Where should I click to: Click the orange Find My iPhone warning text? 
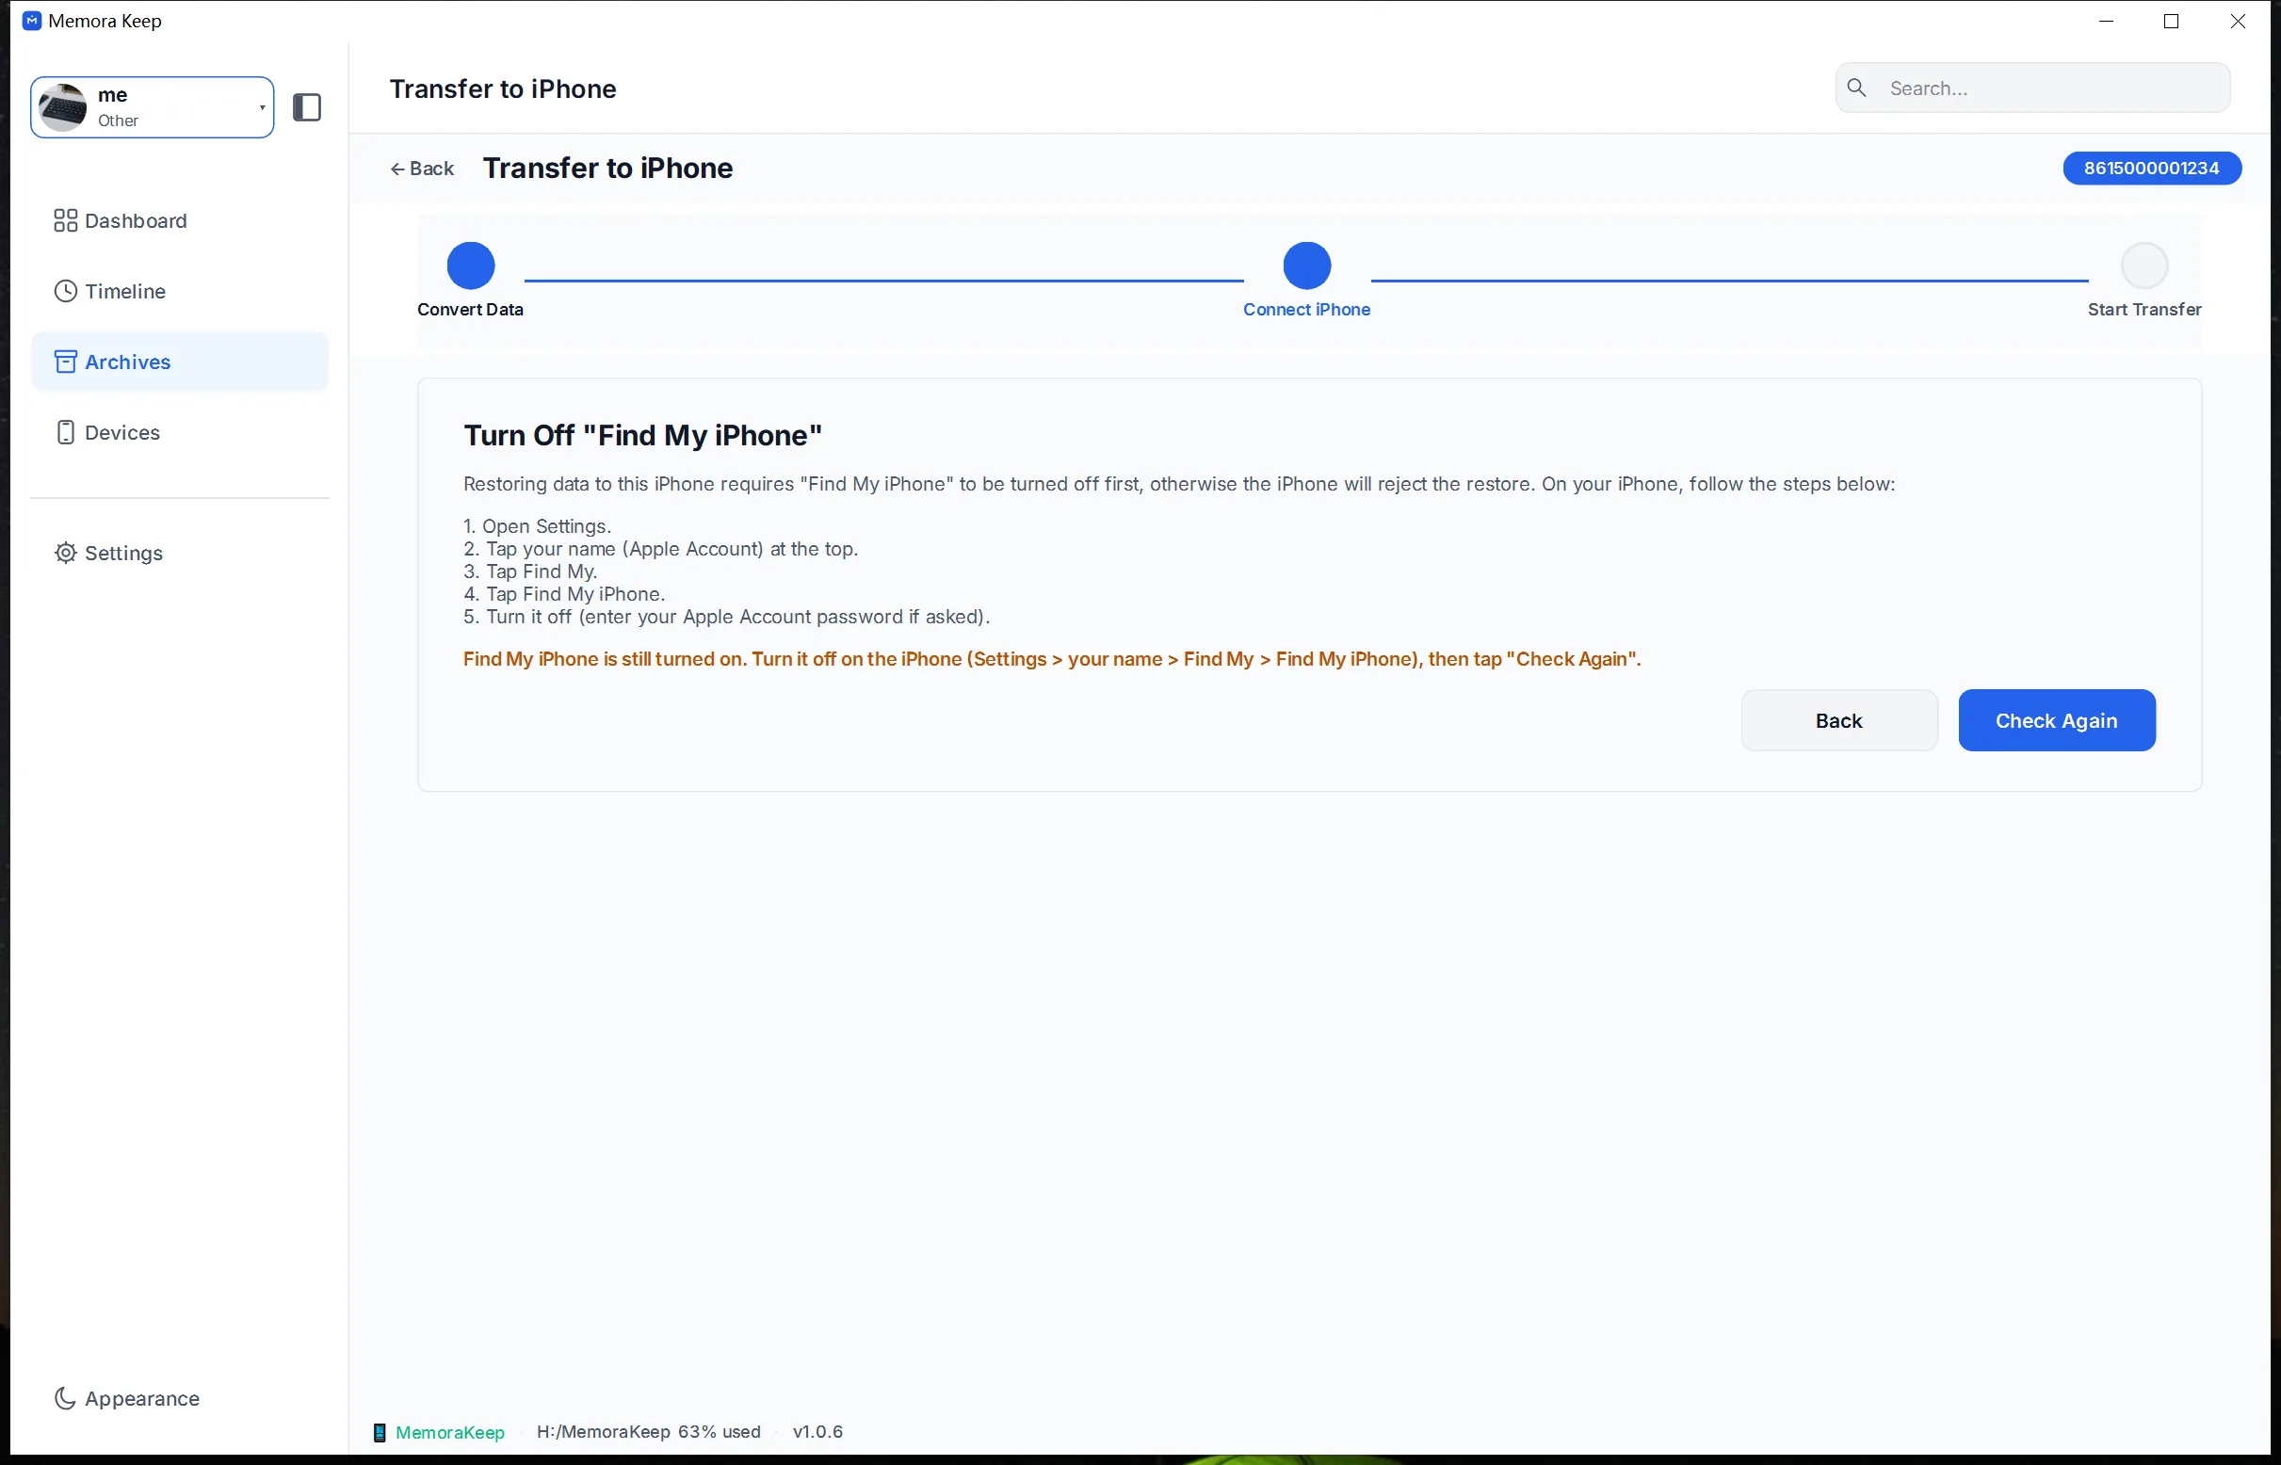[1052, 659]
